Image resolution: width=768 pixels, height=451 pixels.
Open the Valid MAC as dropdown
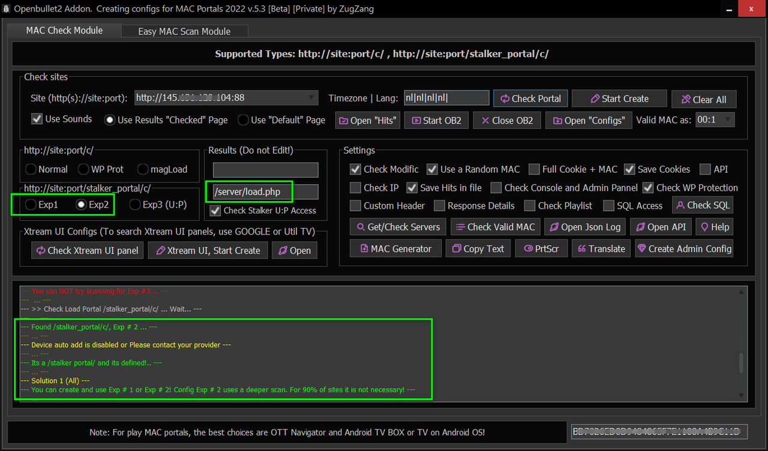click(x=728, y=119)
